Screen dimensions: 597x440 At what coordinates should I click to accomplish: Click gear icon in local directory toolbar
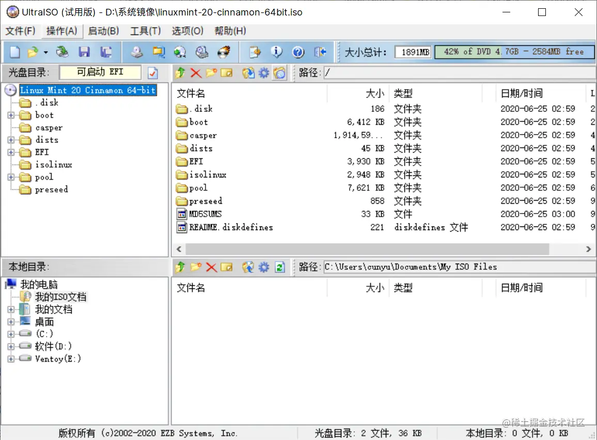point(264,267)
